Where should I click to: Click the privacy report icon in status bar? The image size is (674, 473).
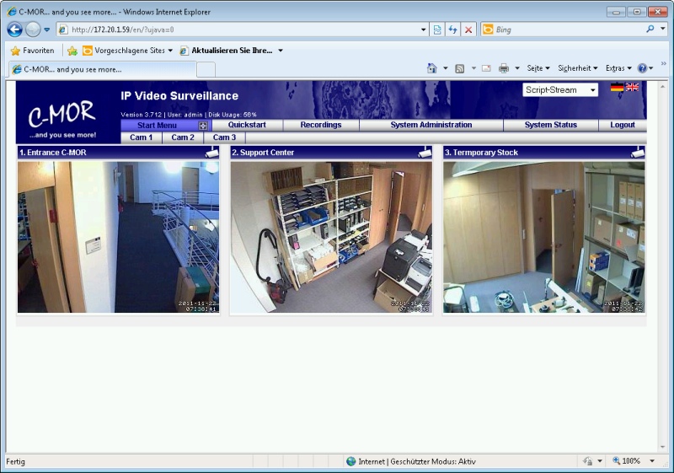point(587,461)
